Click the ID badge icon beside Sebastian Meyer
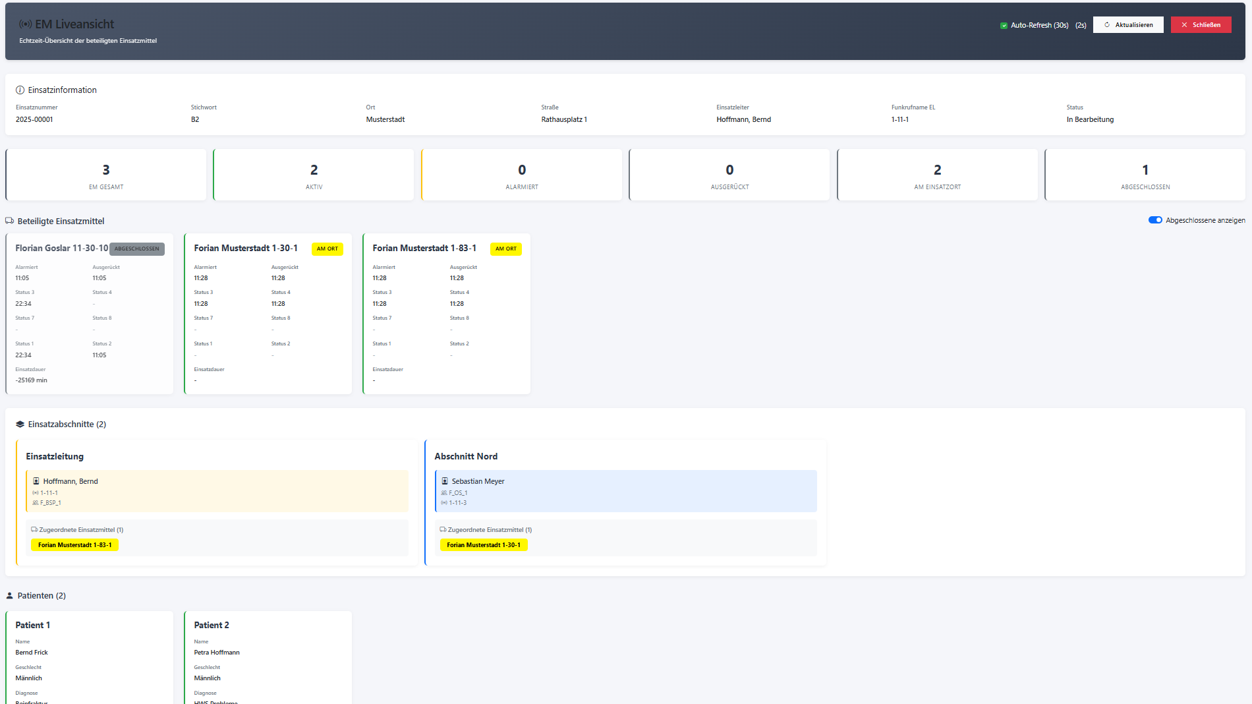The image size is (1252, 704). (445, 481)
